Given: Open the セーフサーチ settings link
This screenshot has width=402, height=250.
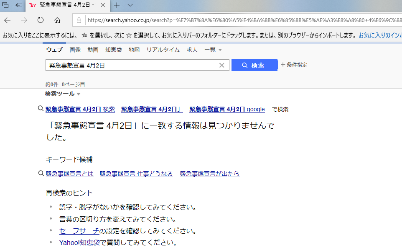Looking at the screenshot, I should pyautogui.click(x=79, y=231).
